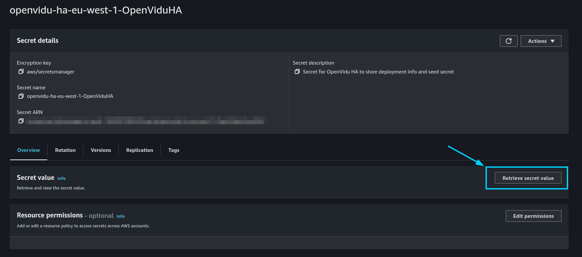Open the Rotation tab
Image resolution: width=582 pixels, height=257 pixels.
point(65,150)
